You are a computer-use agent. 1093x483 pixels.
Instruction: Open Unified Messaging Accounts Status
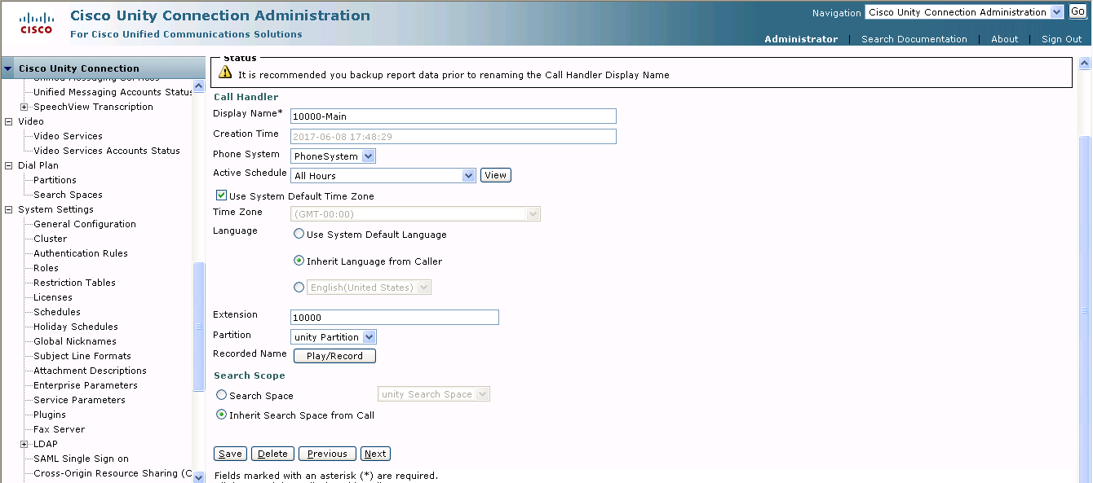(113, 92)
